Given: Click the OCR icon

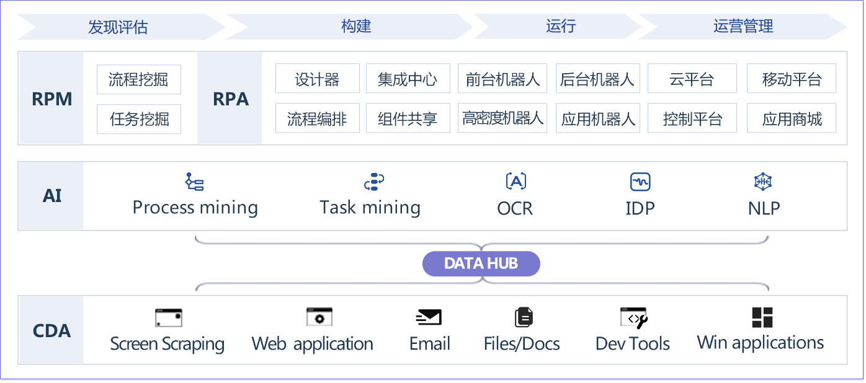Looking at the screenshot, I should [x=516, y=182].
